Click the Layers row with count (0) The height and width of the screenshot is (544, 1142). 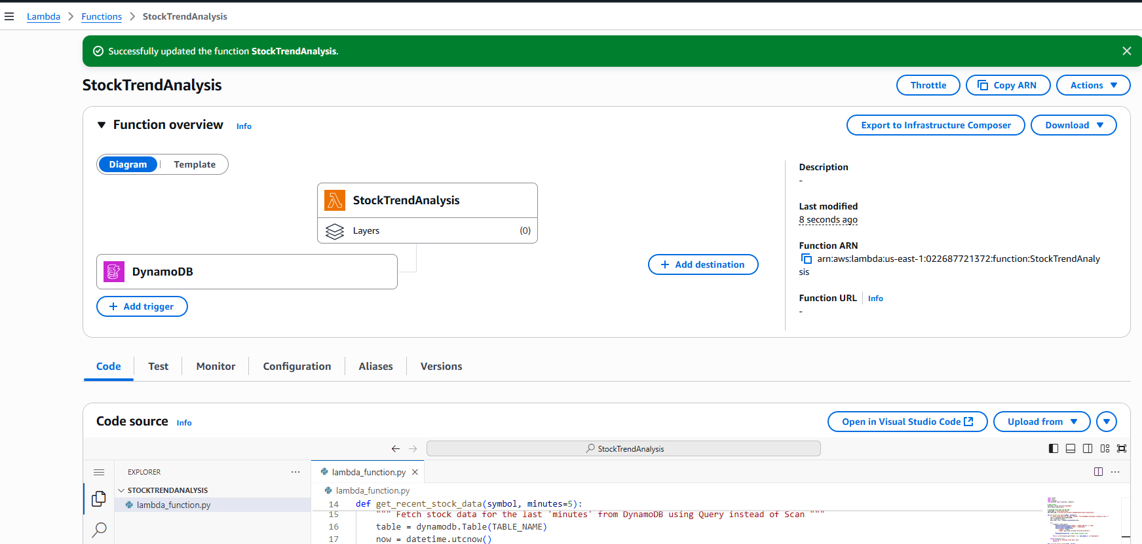(x=427, y=230)
